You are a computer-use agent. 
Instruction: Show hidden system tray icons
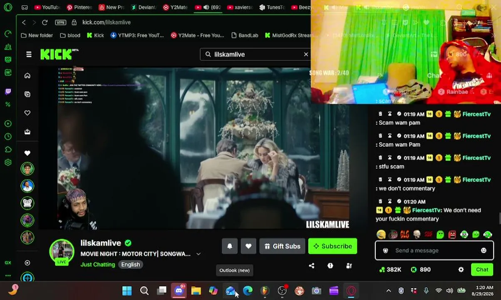click(x=389, y=291)
